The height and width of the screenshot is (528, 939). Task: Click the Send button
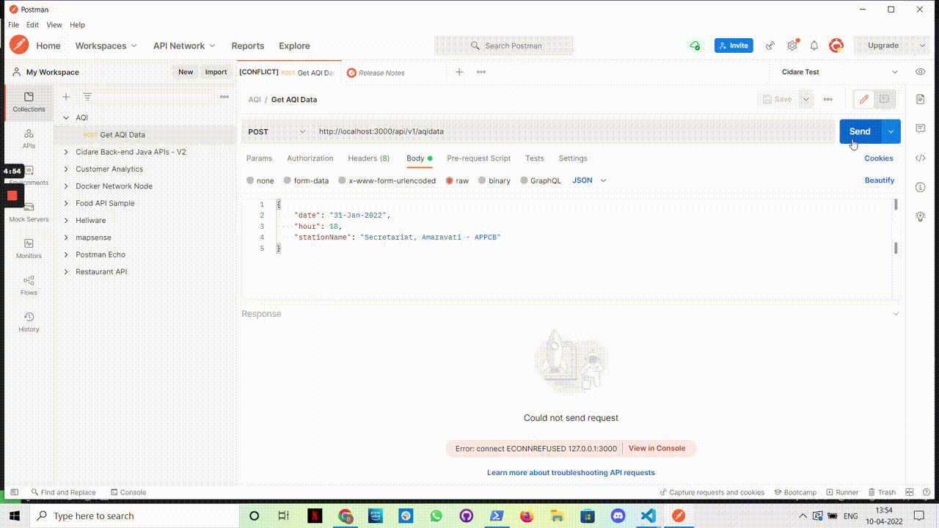tap(859, 131)
